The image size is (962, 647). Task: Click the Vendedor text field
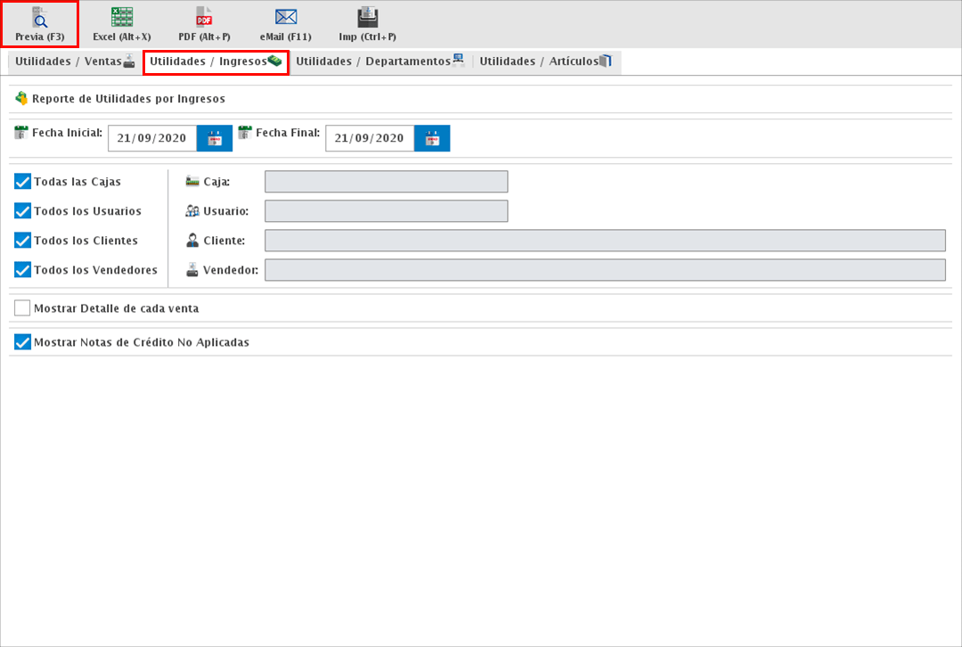pos(605,270)
